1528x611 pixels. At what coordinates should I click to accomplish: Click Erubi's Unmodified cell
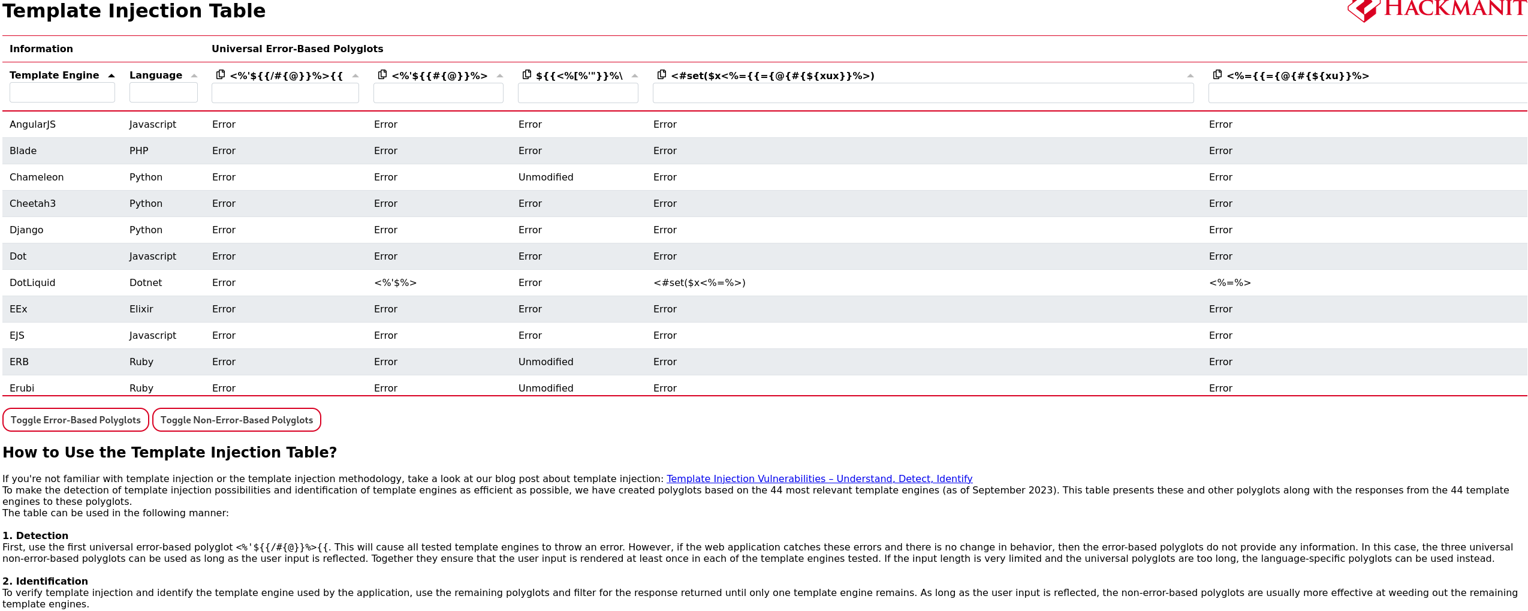tap(546, 388)
